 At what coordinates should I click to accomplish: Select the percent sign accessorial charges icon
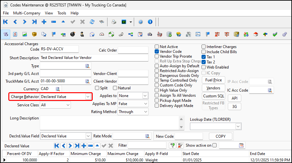pos(5,34)
